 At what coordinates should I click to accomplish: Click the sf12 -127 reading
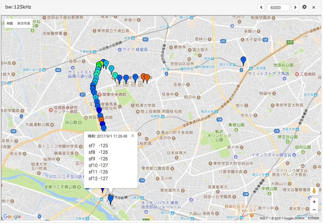tap(98, 178)
